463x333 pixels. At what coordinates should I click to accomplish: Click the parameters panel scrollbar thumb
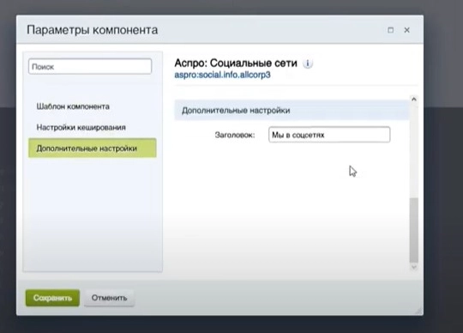413,230
